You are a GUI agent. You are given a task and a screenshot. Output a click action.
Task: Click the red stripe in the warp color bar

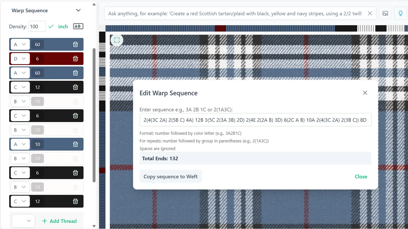click(x=220, y=28)
